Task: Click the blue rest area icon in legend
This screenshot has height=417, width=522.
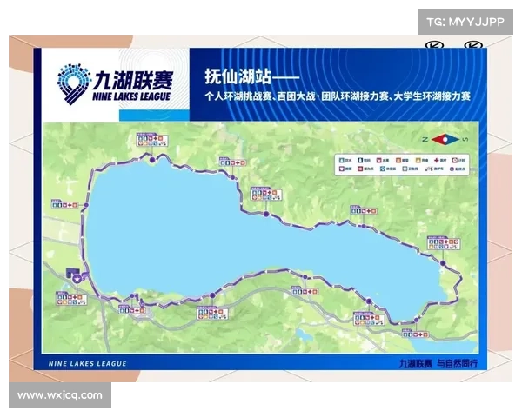Action: click(383, 169)
